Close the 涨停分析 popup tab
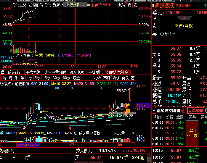This screenshot has width=207, height=163. (x=84, y=5)
